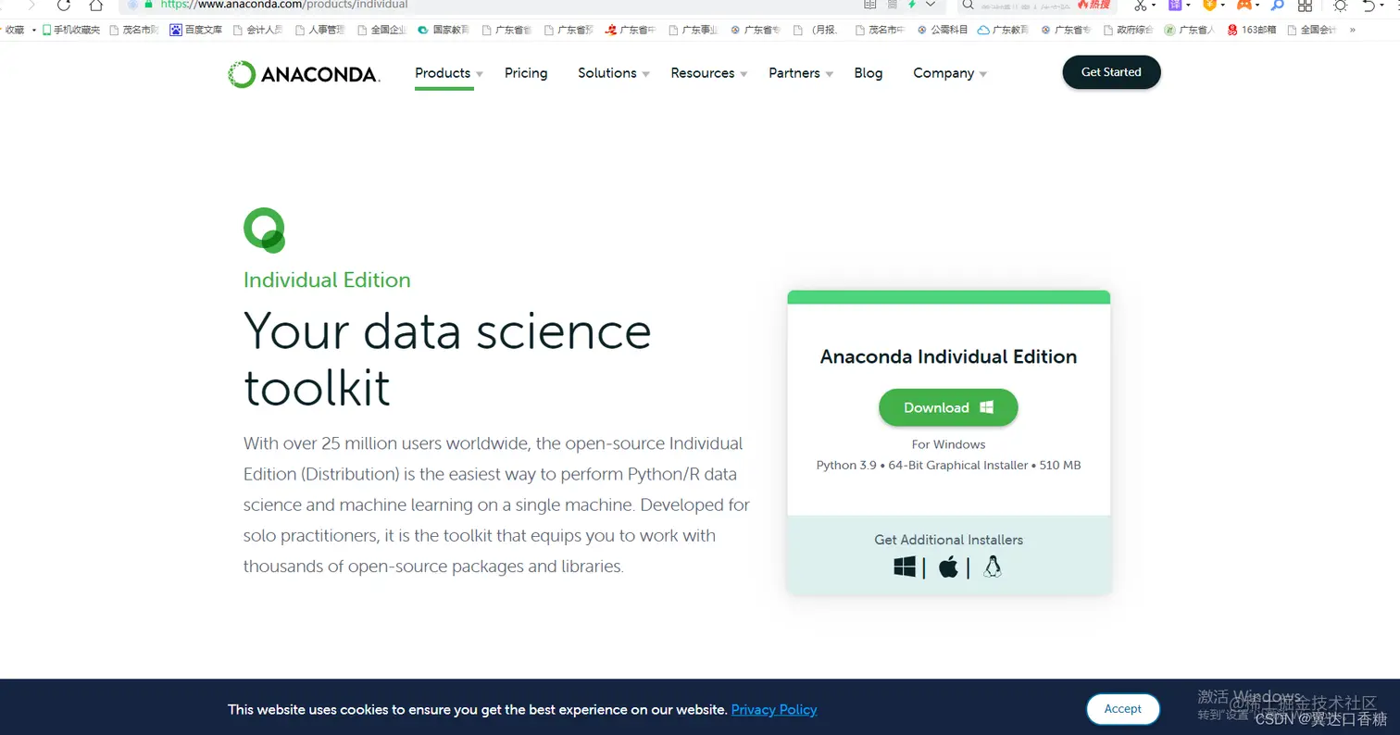Open the scissors screenshot tool
1400x735 pixels.
[1141, 6]
